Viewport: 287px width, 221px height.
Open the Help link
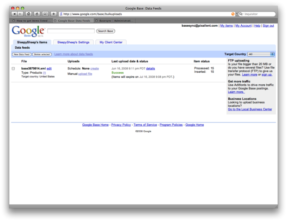257,26
